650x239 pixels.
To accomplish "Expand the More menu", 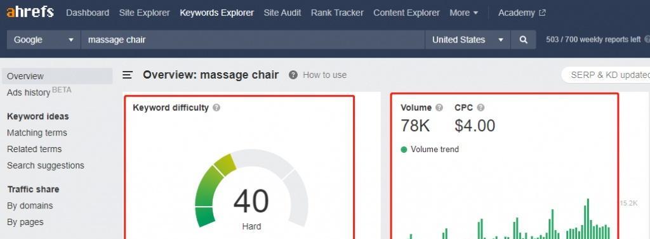I will tap(464, 13).
